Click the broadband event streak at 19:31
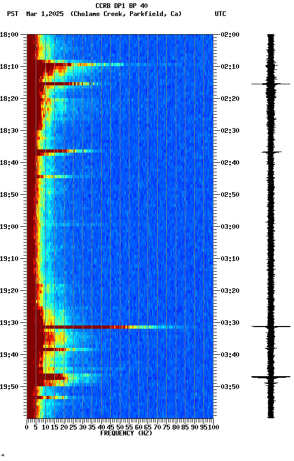This screenshot has height=461, width=294. point(110,327)
